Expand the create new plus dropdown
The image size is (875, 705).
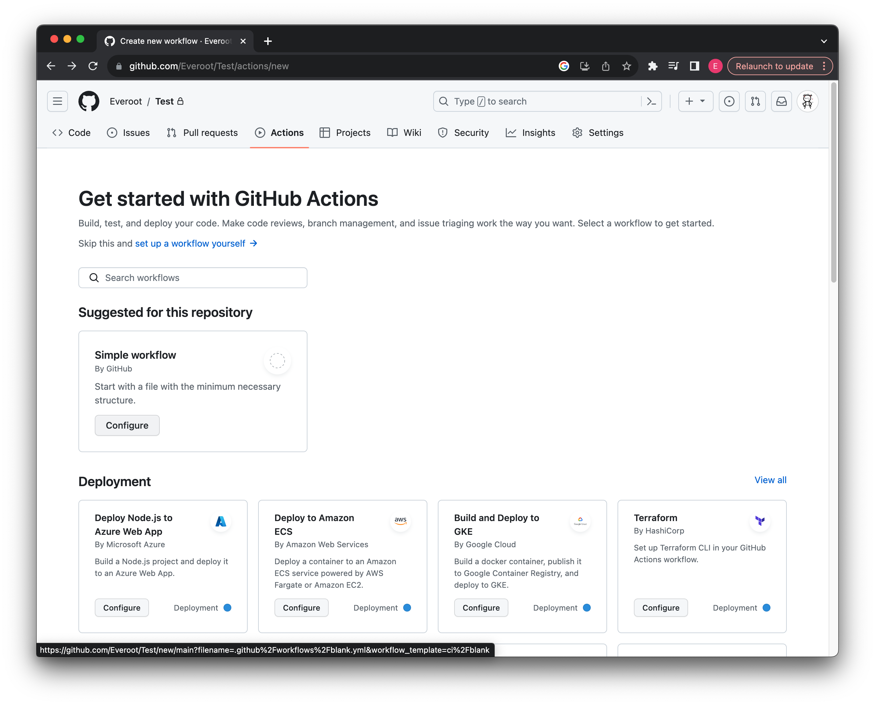coord(695,101)
